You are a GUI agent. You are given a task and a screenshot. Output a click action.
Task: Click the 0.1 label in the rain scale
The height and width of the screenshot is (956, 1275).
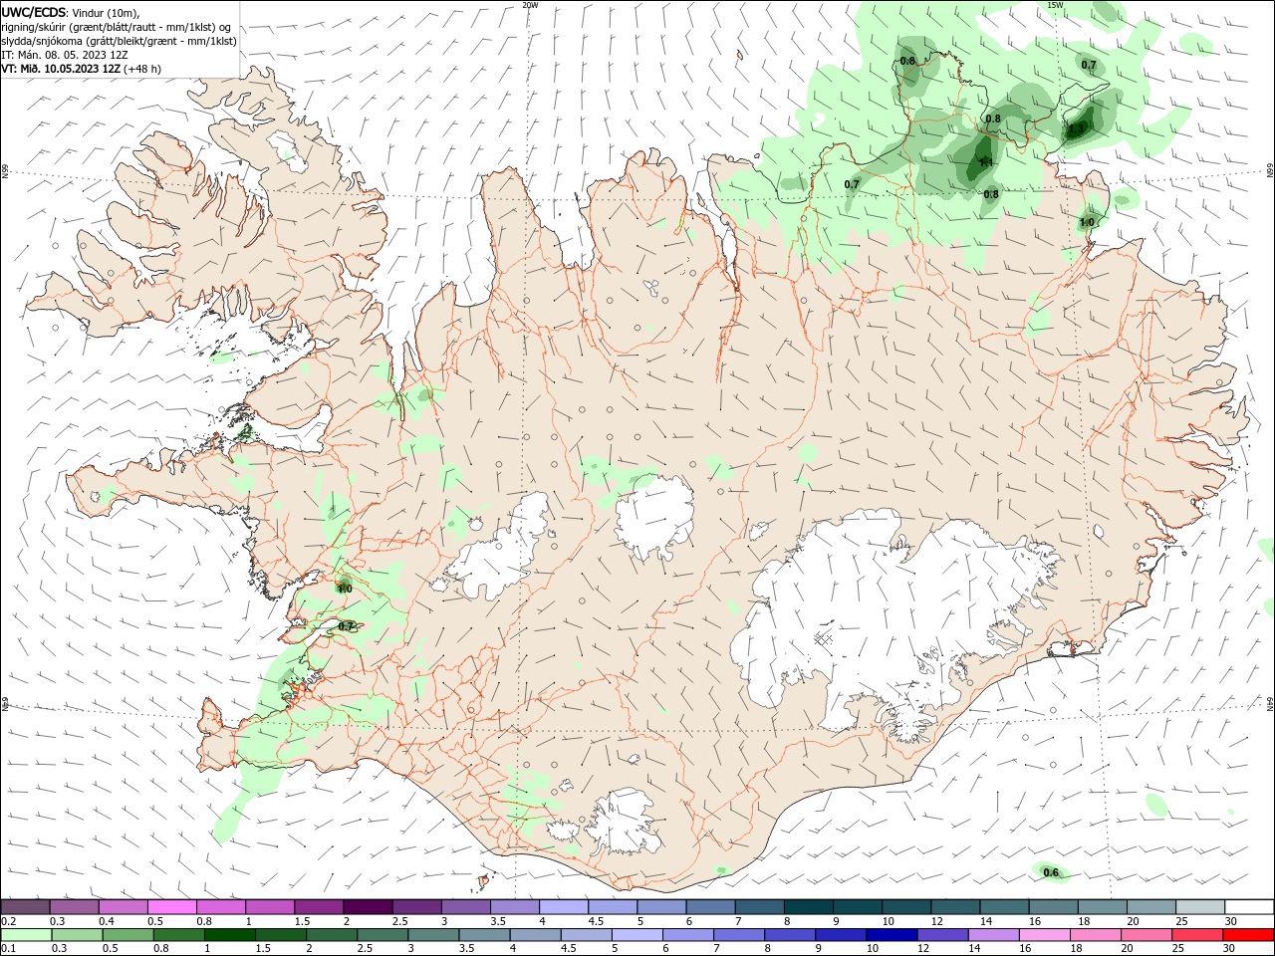pos(9,949)
